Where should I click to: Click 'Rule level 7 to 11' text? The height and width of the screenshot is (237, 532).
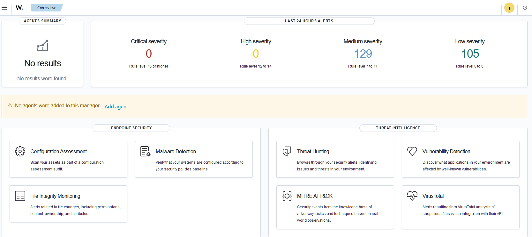coord(363,66)
